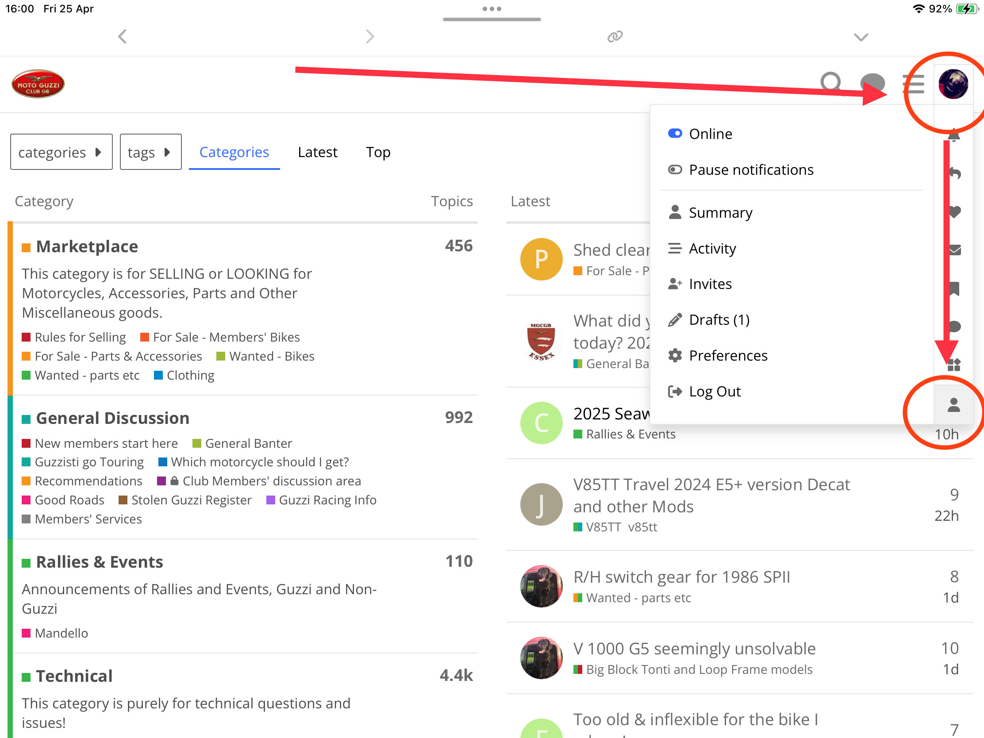Toggle Pause notifications switch
The width and height of the screenshot is (984, 738).
[x=675, y=169]
